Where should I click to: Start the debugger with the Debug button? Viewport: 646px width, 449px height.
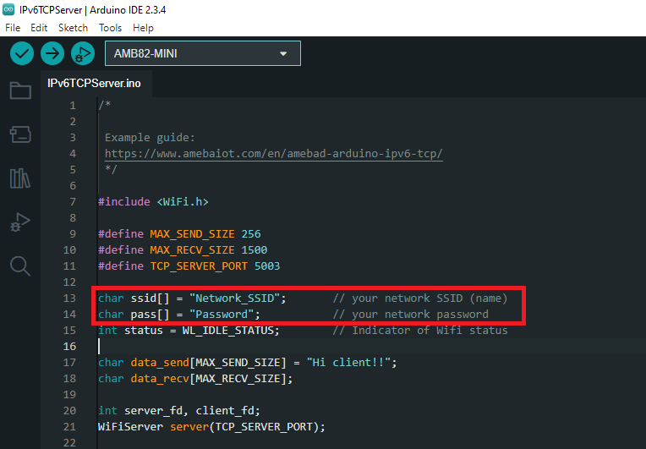(x=82, y=53)
